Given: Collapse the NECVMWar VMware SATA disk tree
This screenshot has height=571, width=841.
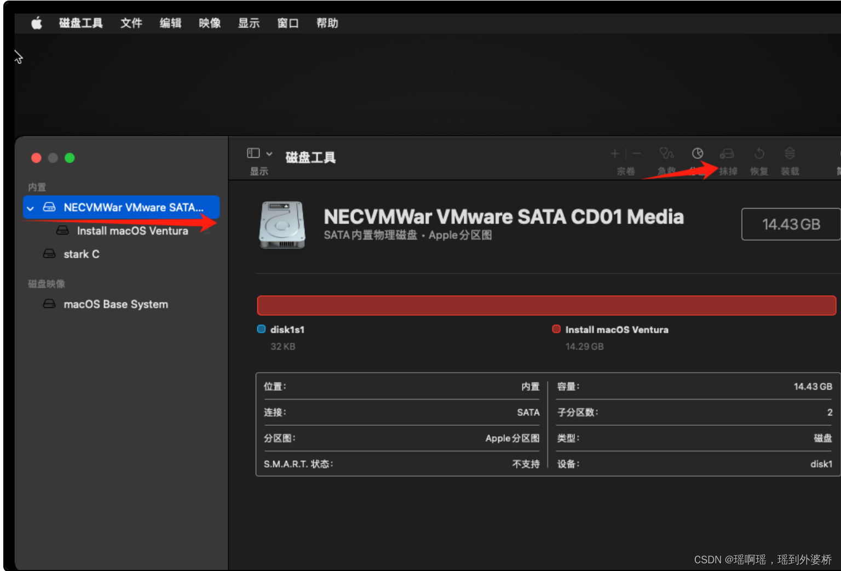Looking at the screenshot, I should click(31, 208).
